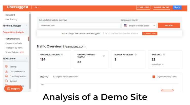Select Traffic Overview in sidebar
This screenshot has height=105, width=190.
pos(13,39)
